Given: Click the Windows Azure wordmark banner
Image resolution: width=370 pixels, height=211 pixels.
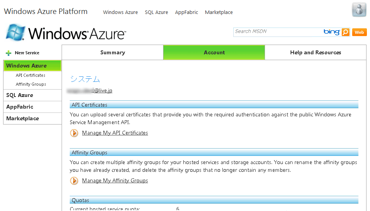Looking at the screenshot, I should (77, 34).
